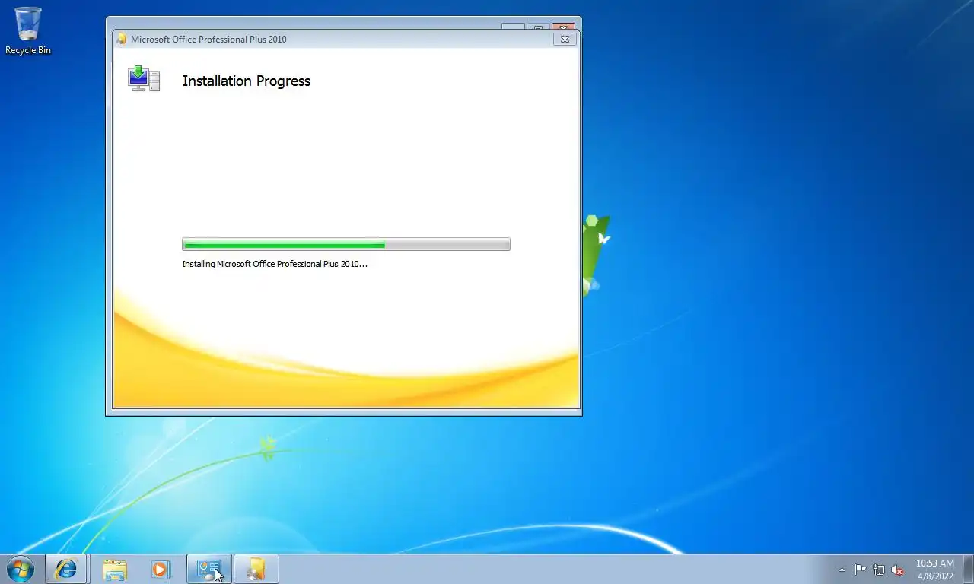Click the Installation Progress heading
The height and width of the screenshot is (584, 974).
pyautogui.click(x=247, y=81)
